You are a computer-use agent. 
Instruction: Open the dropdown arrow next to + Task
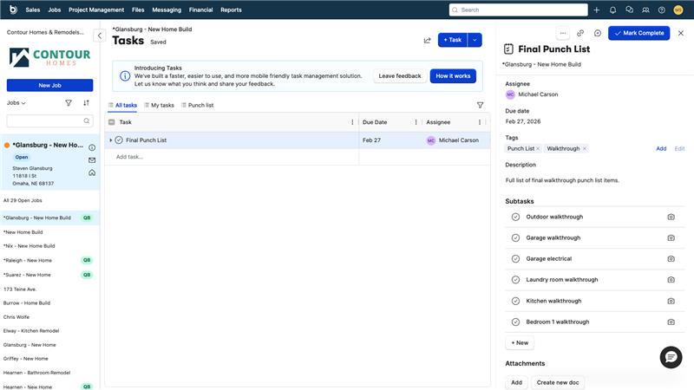475,40
